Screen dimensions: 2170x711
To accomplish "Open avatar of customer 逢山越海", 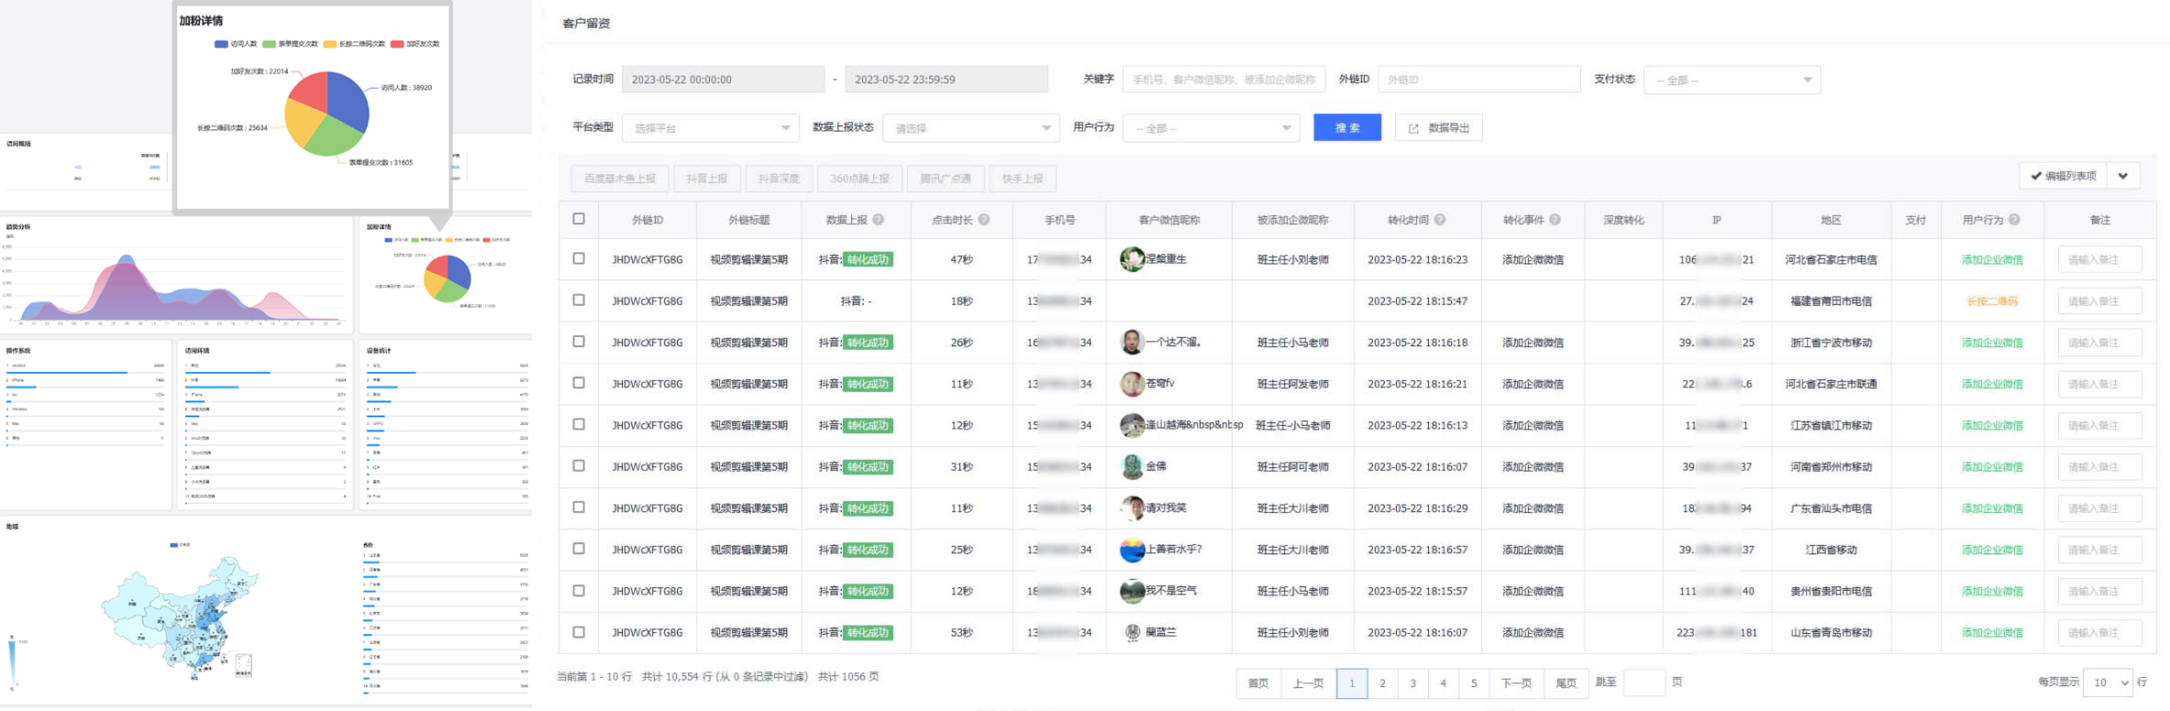I will coord(1132,425).
